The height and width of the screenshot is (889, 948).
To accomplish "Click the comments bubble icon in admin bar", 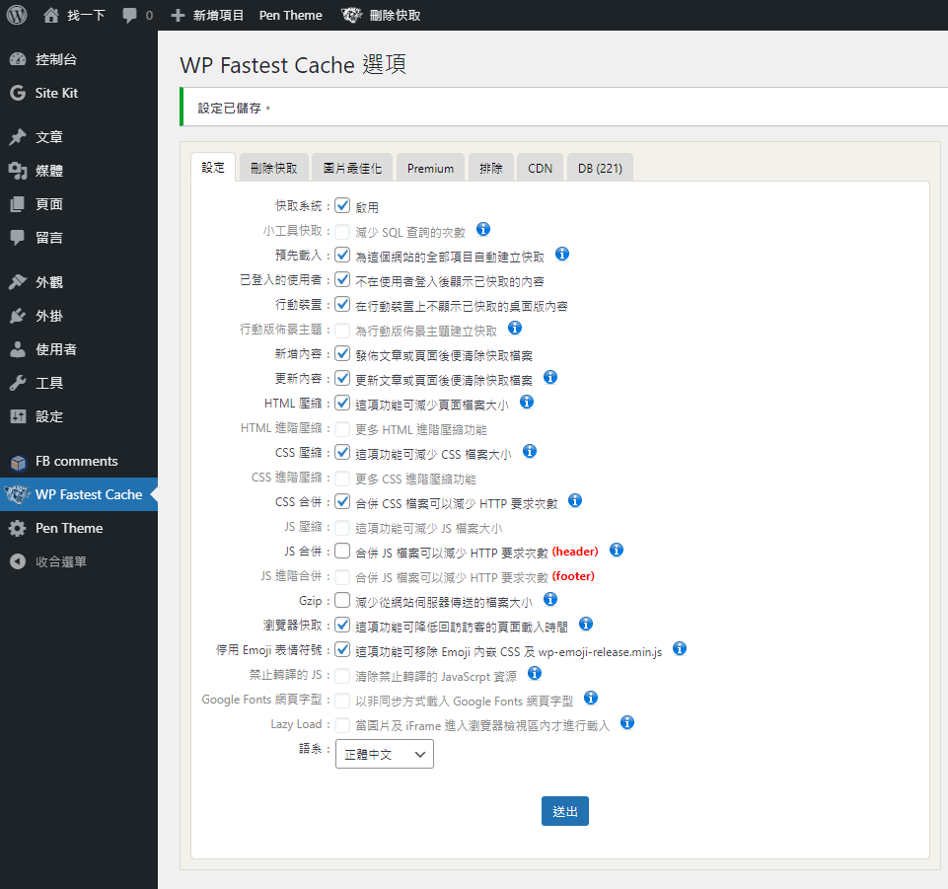I will 130,16.
